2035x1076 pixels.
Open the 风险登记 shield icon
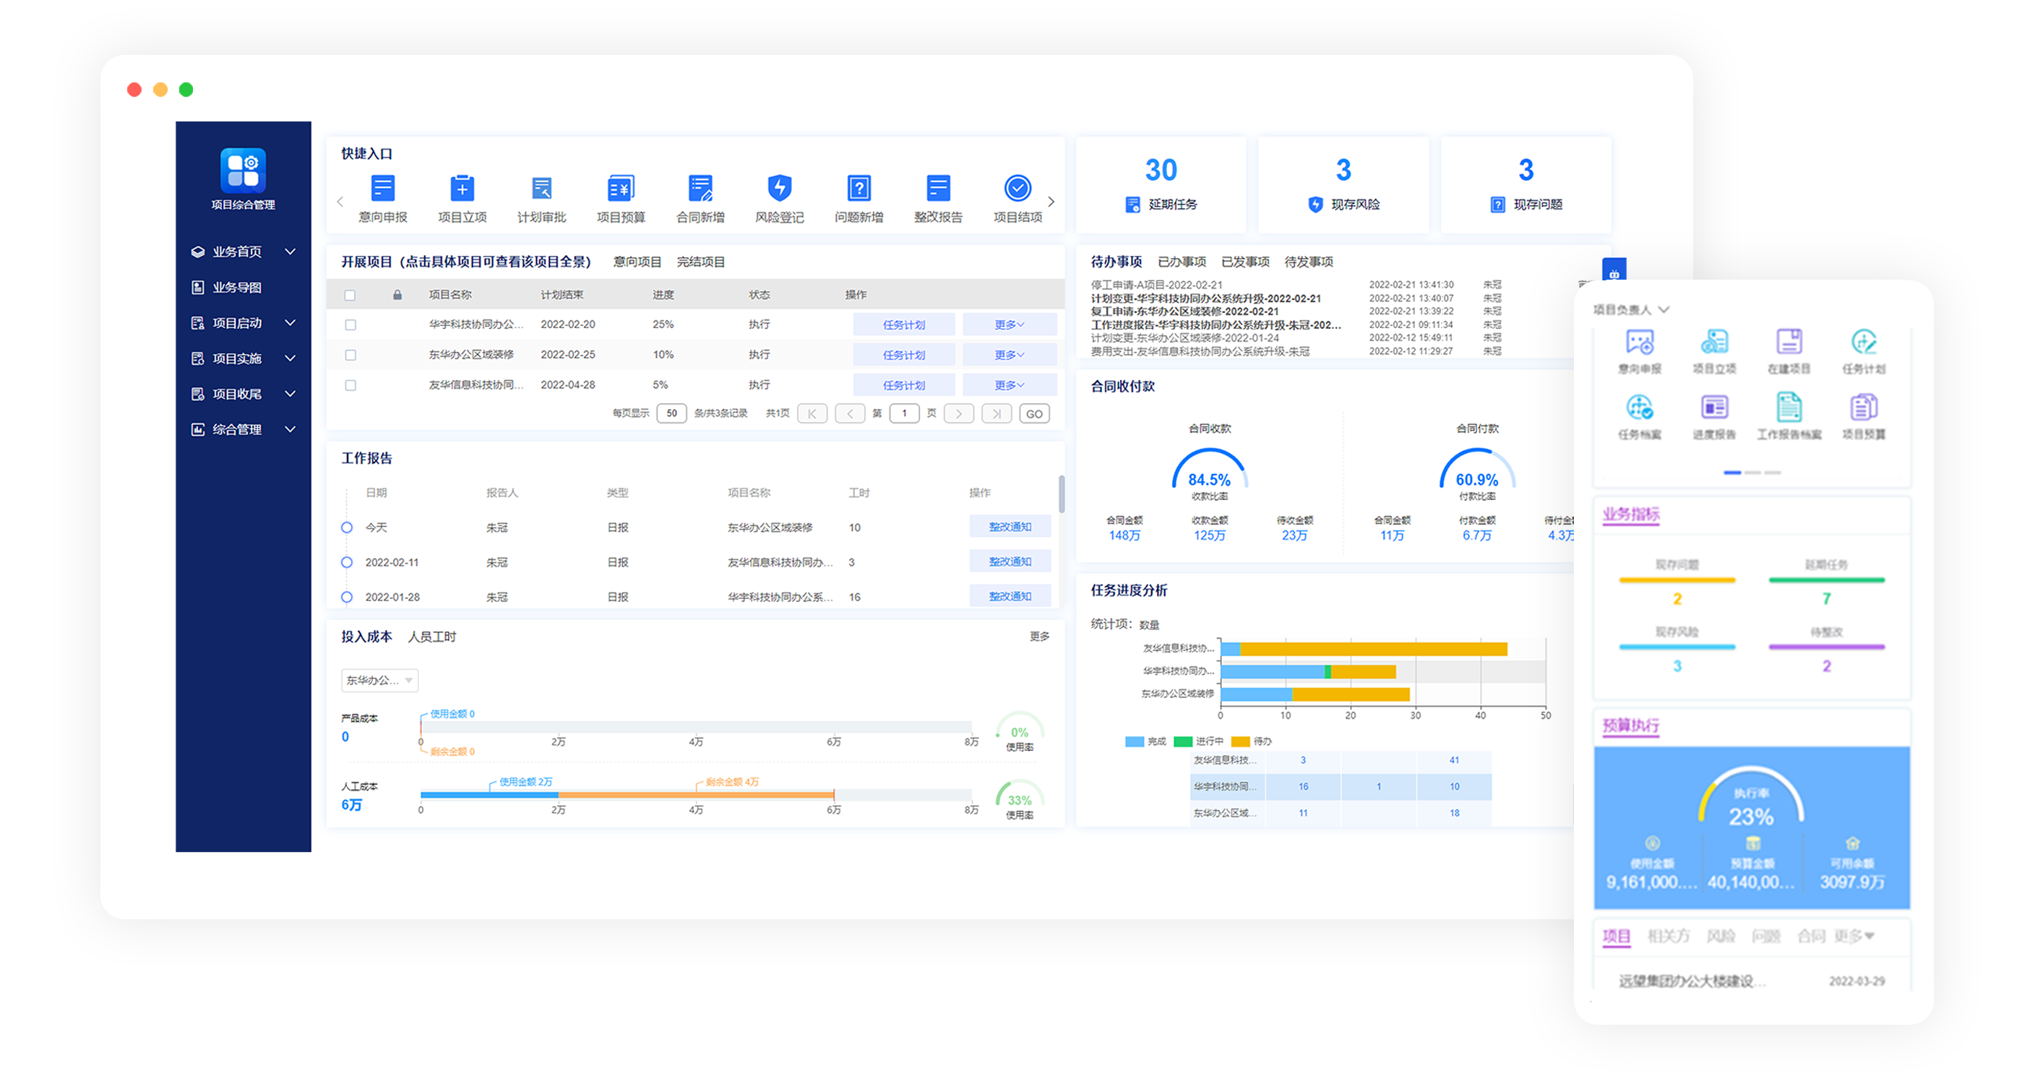(779, 189)
